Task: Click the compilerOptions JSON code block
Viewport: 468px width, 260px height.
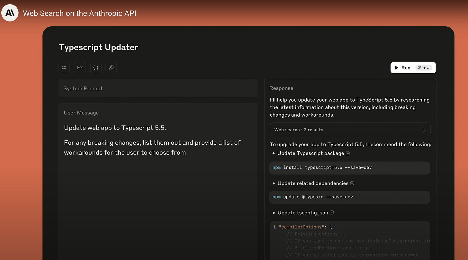Action: (350, 240)
